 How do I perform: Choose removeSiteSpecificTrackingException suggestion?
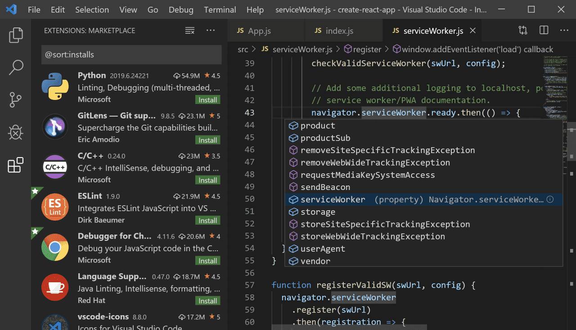tap(423, 150)
